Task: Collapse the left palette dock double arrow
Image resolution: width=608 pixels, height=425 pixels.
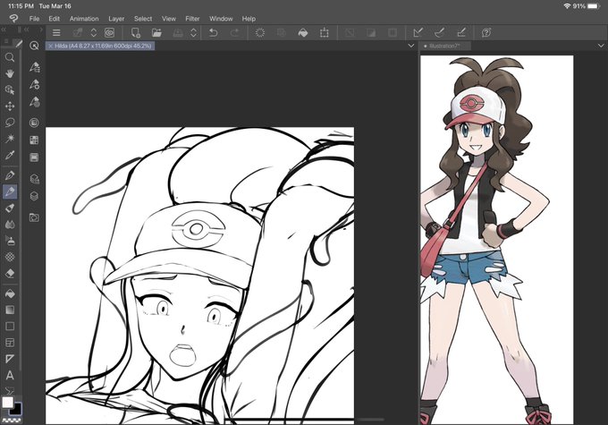Action: click(x=3, y=30)
